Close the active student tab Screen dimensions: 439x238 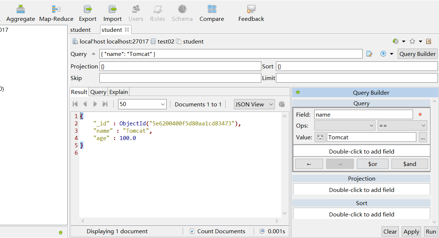pos(127,30)
